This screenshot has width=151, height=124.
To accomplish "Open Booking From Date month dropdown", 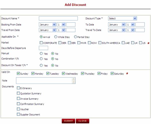I will point(47,24).
